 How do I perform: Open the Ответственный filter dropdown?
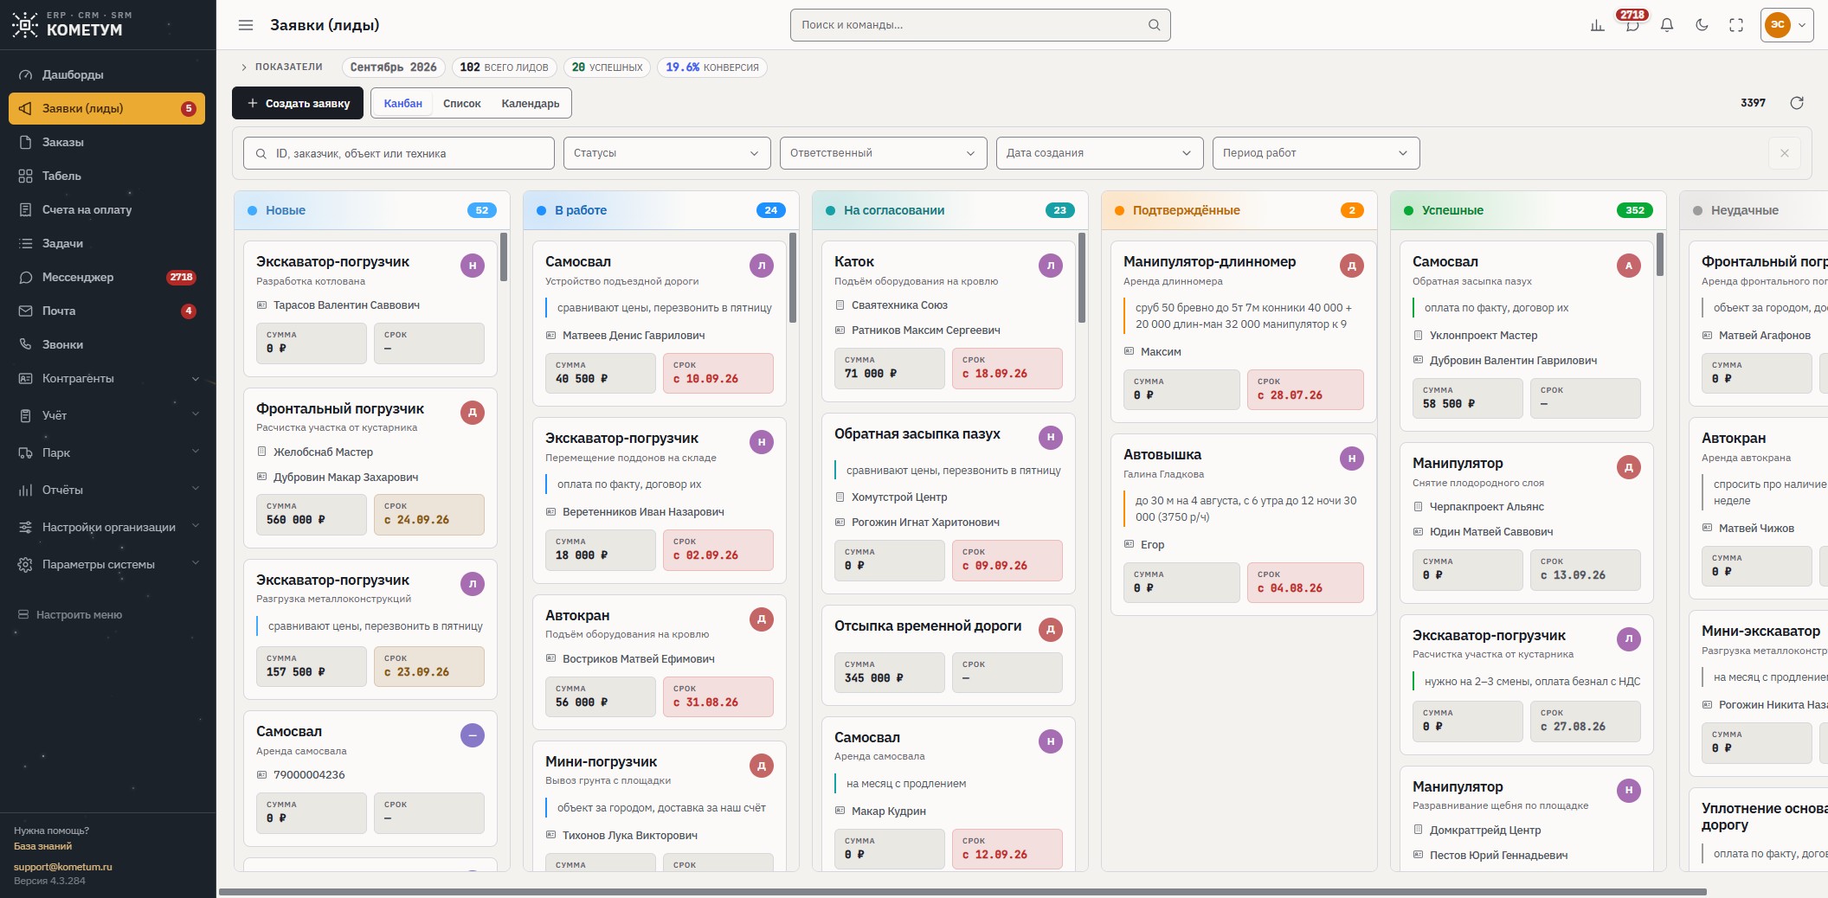883,153
